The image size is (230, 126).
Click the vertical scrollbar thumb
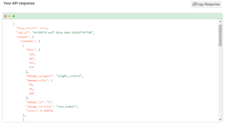pos(220,35)
